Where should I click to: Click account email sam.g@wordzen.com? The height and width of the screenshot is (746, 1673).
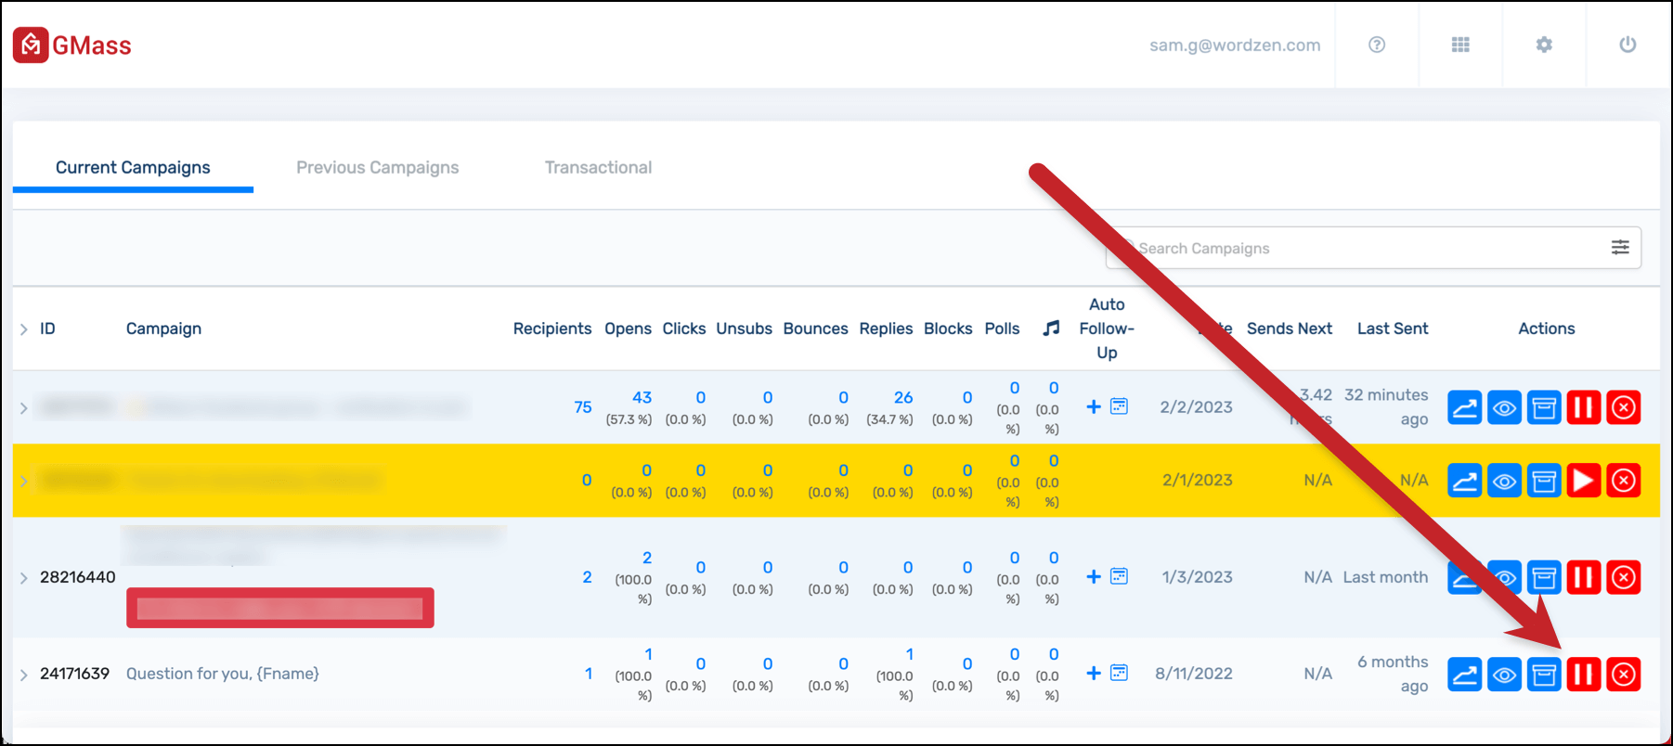click(1235, 45)
